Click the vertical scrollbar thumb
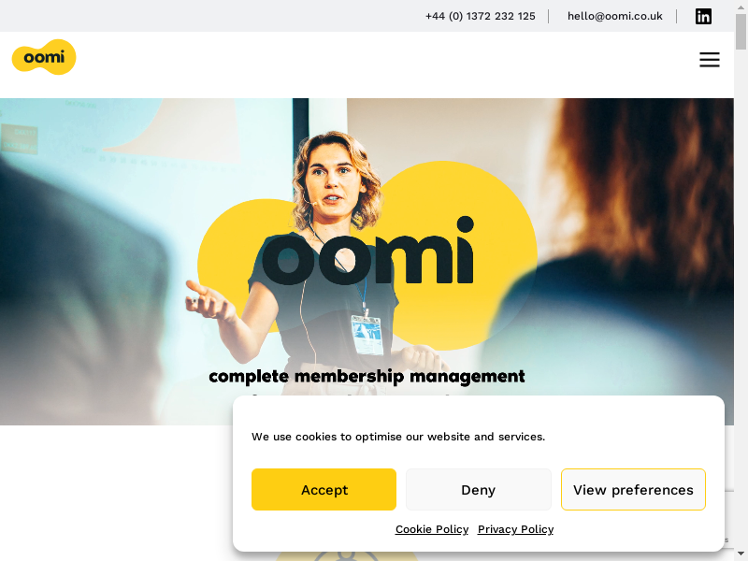Image resolution: width=748 pixels, height=561 pixels. tap(741, 32)
